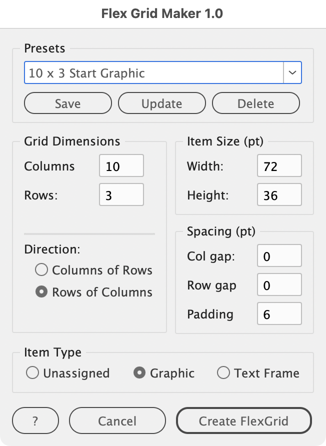
Task: Choose Rows of Columns direction
Action: (x=42, y=292)
